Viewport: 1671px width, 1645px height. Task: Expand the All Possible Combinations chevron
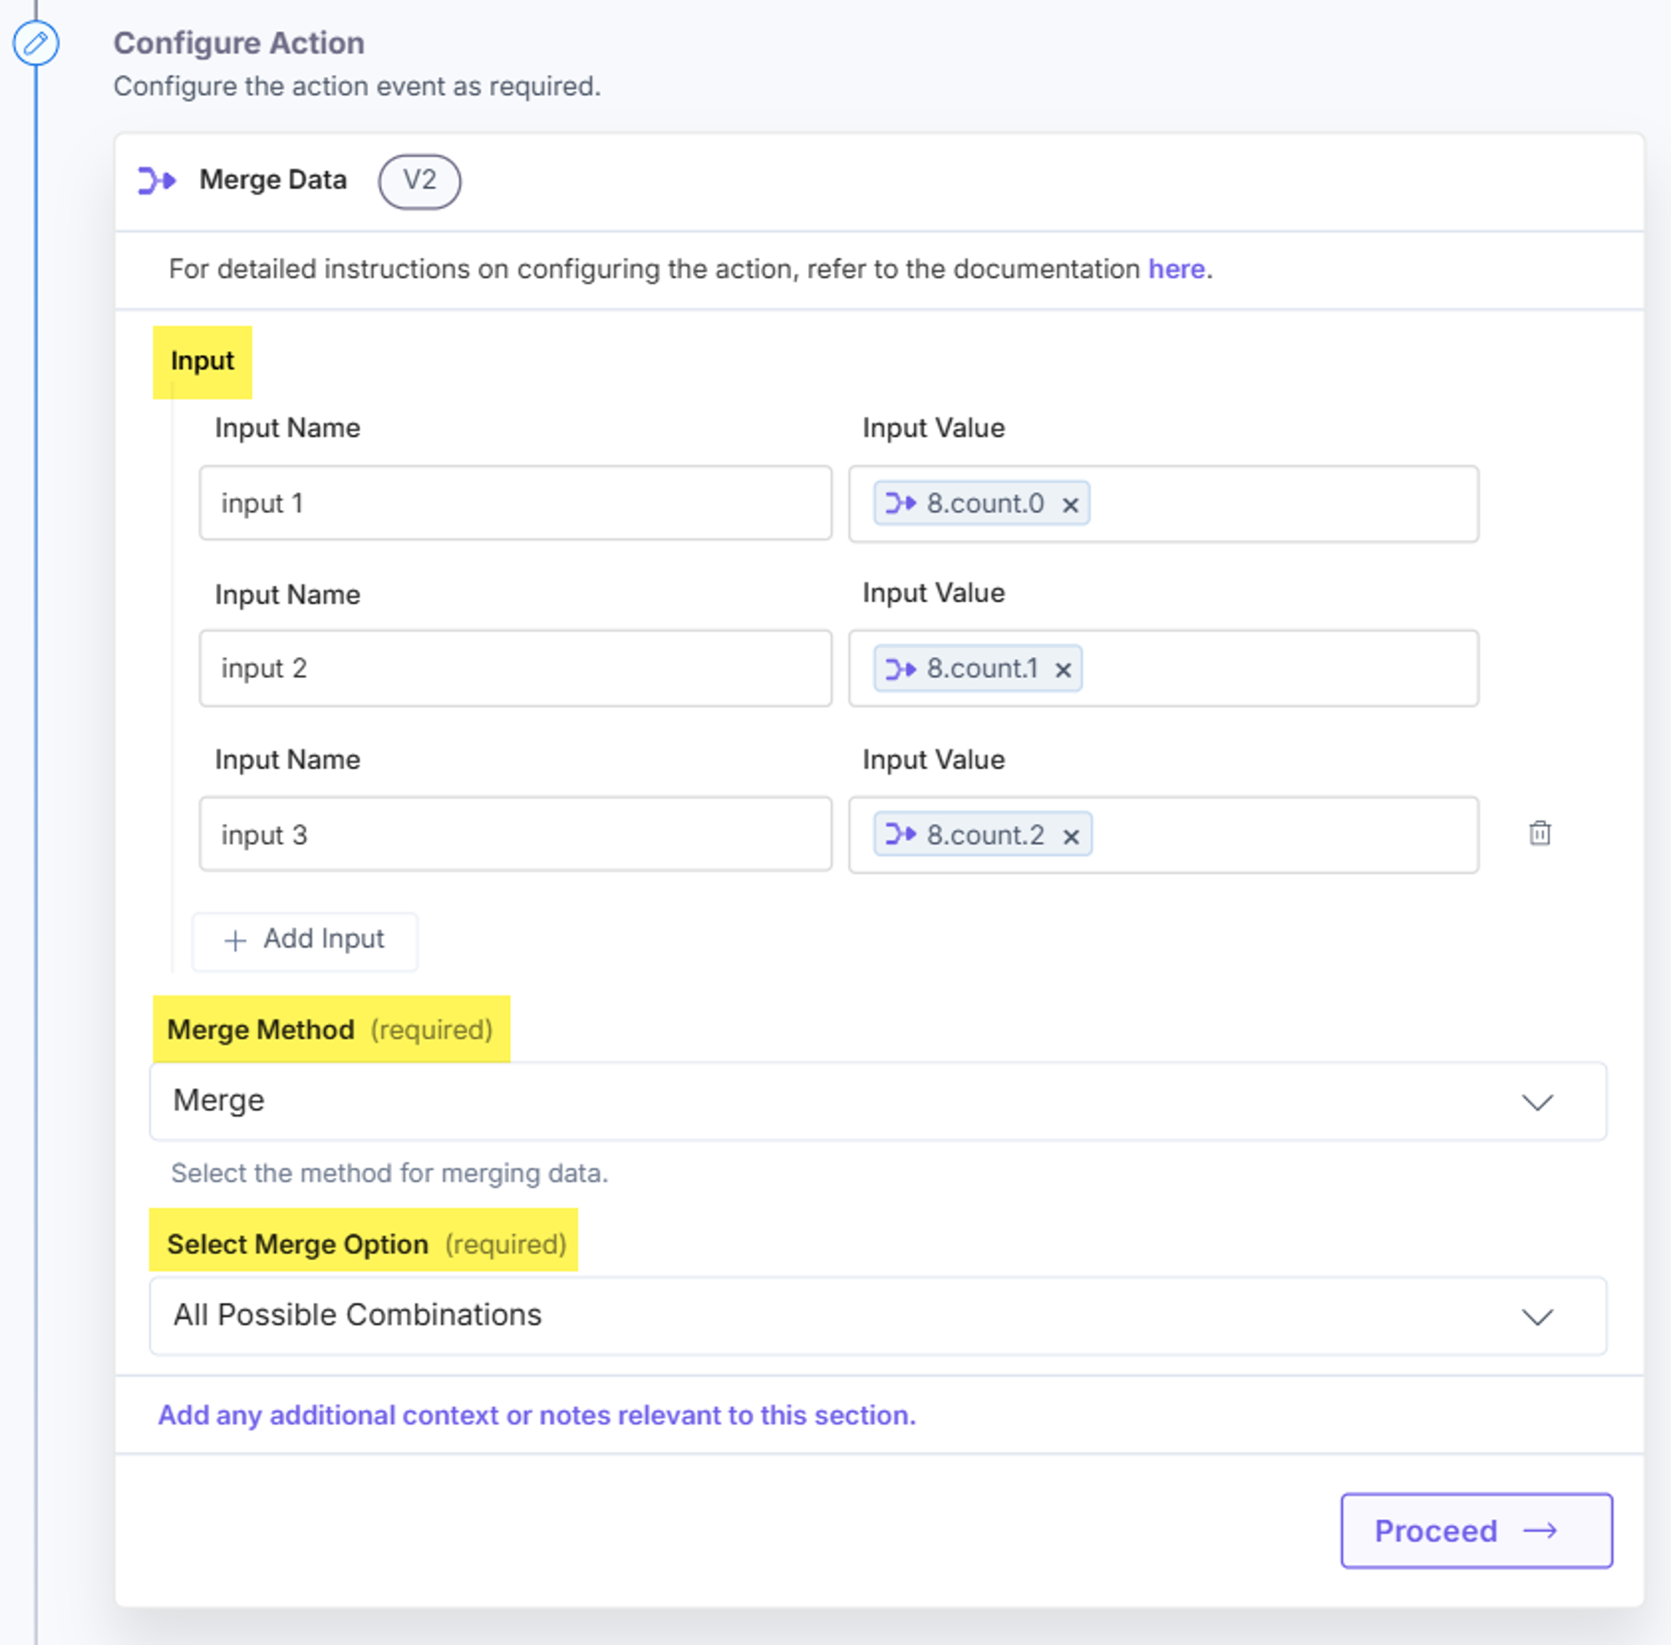pyautogui.click(x=1537, y=1317)
